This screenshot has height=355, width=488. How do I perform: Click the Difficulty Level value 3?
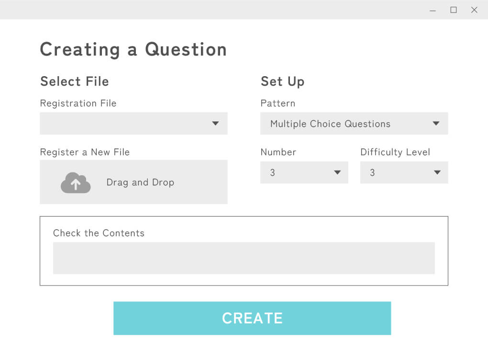372,172
